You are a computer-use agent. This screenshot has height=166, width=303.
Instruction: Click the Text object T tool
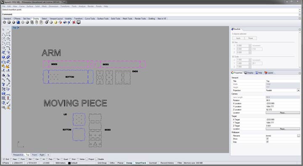3,84
